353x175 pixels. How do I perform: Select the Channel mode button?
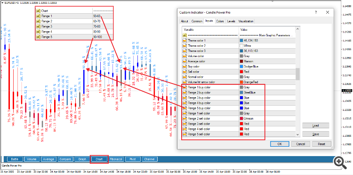point(150,159)
